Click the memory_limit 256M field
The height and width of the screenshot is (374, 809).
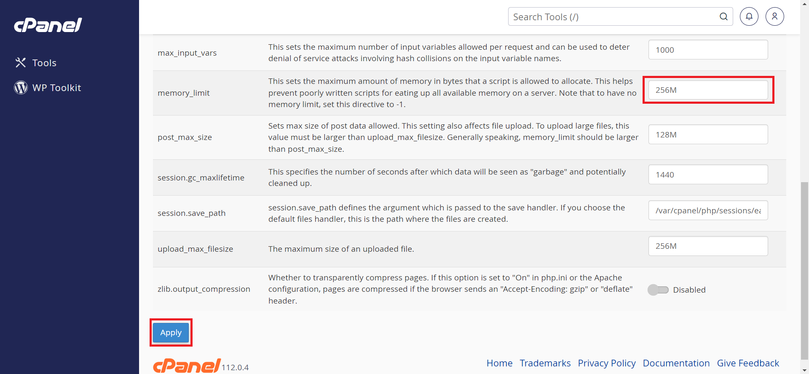[708, 90]
